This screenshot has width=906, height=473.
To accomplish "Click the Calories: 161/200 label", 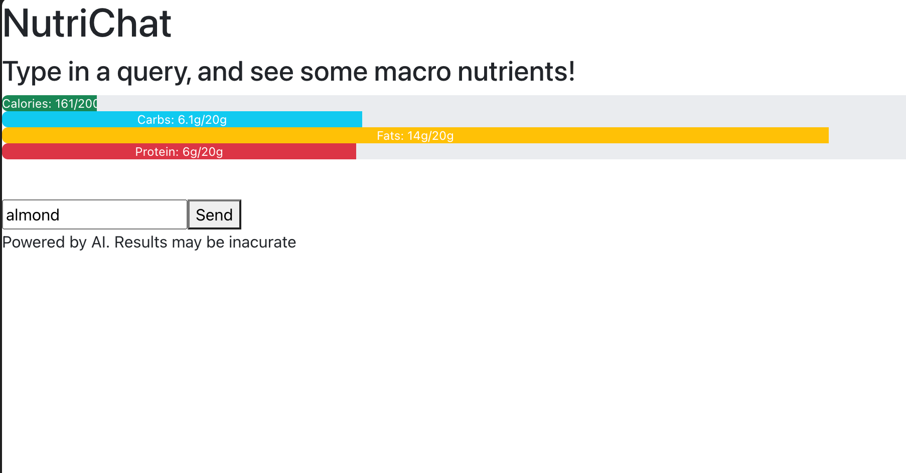I will tap(50, 104).
